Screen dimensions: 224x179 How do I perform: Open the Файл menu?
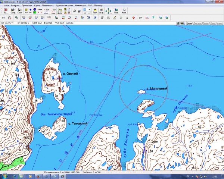(x=6, y=6)
